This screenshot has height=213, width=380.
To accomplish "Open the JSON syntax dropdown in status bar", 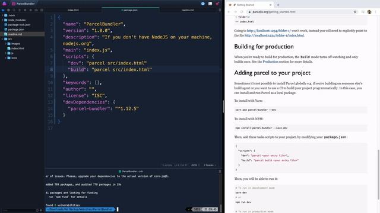I will (x=195, y=165).
